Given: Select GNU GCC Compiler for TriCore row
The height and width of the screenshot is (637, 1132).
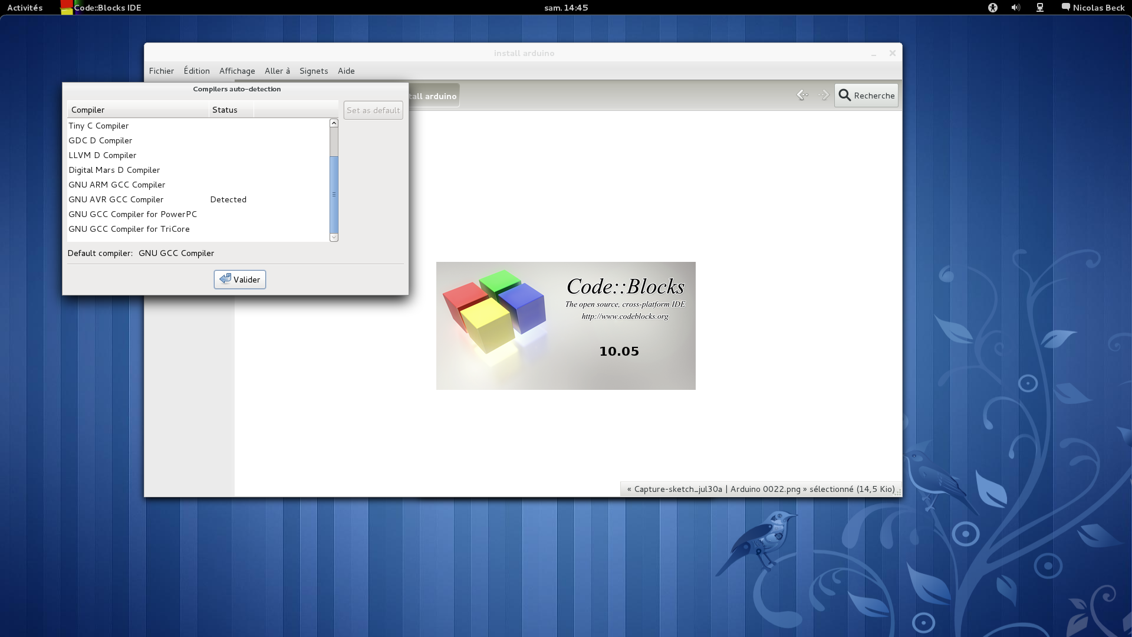Looking at the screenshot, I should point(198,229).
